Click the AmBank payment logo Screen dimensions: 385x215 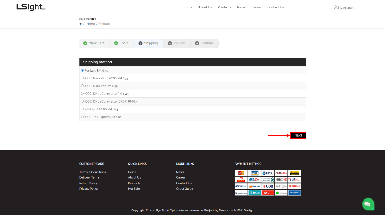(x=241, y=180)
